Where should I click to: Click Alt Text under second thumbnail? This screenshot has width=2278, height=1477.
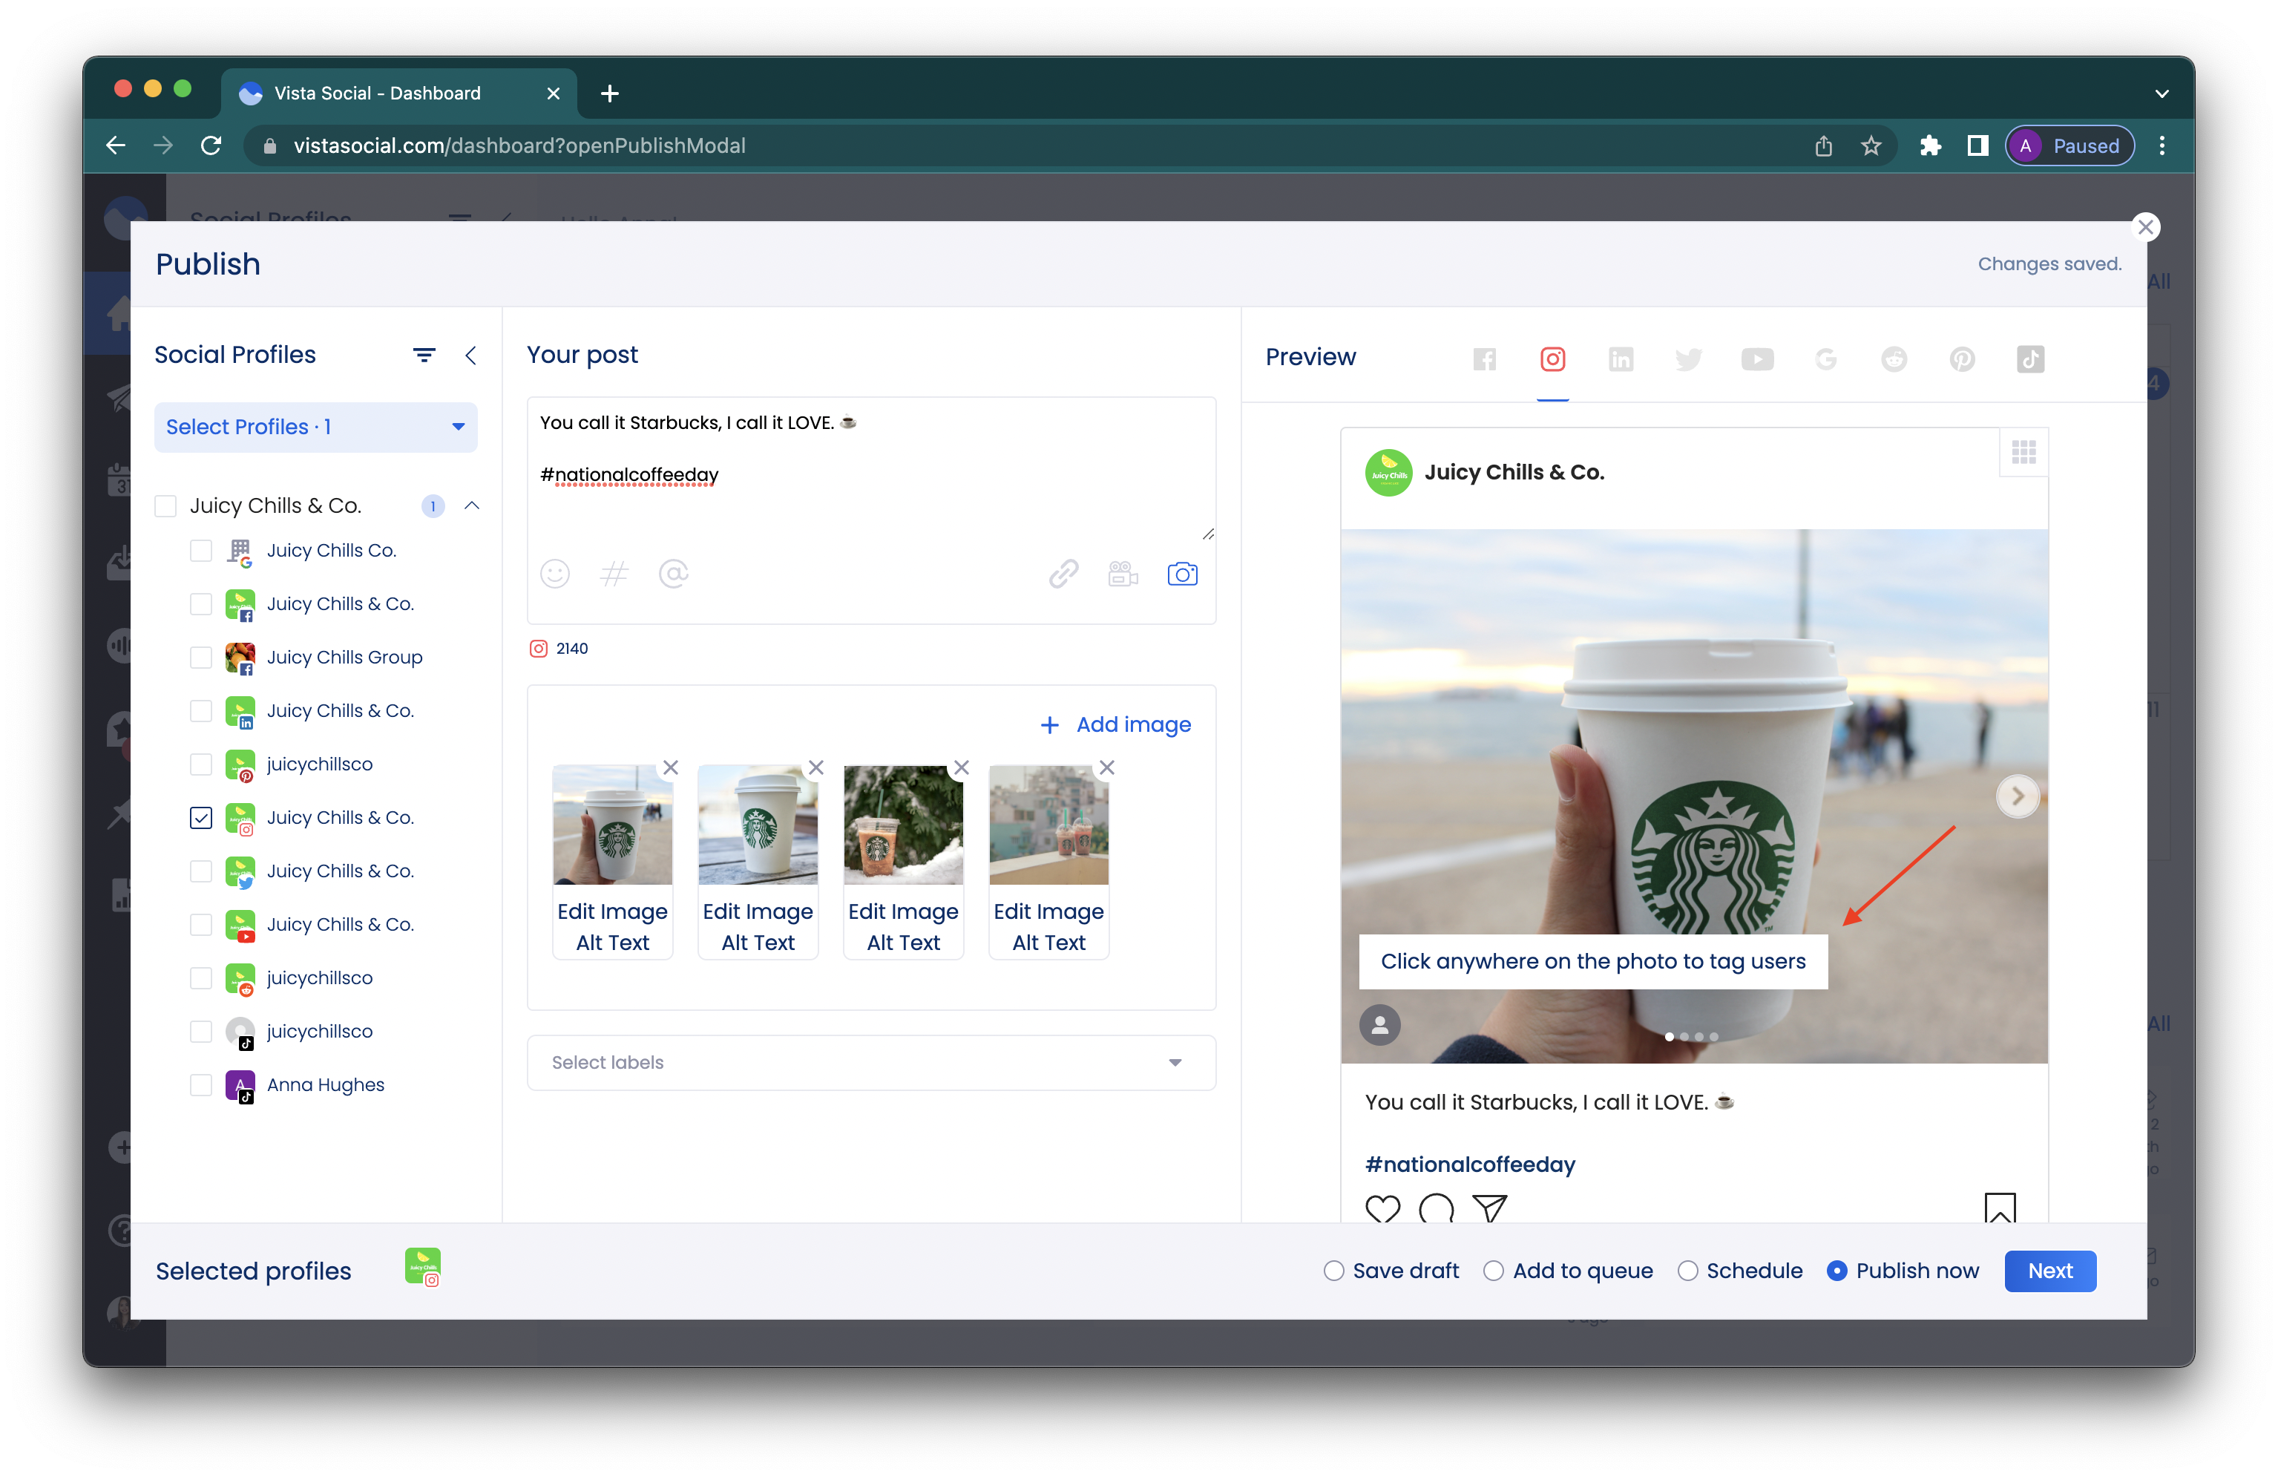[758, 943]
